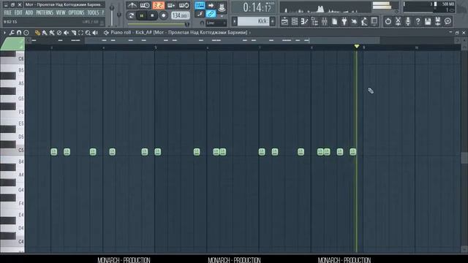468x263 pixels.
Task: Open the piano roll menu arrow
Action: coord(4,32)
